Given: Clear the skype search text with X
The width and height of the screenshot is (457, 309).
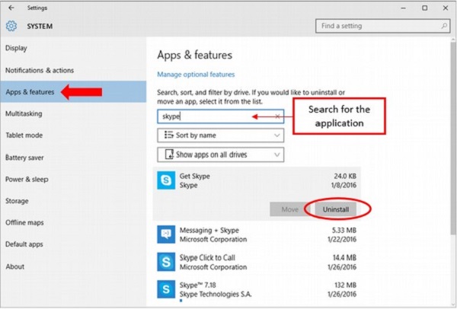Looking at the screenshot, I should coord(278,116).
